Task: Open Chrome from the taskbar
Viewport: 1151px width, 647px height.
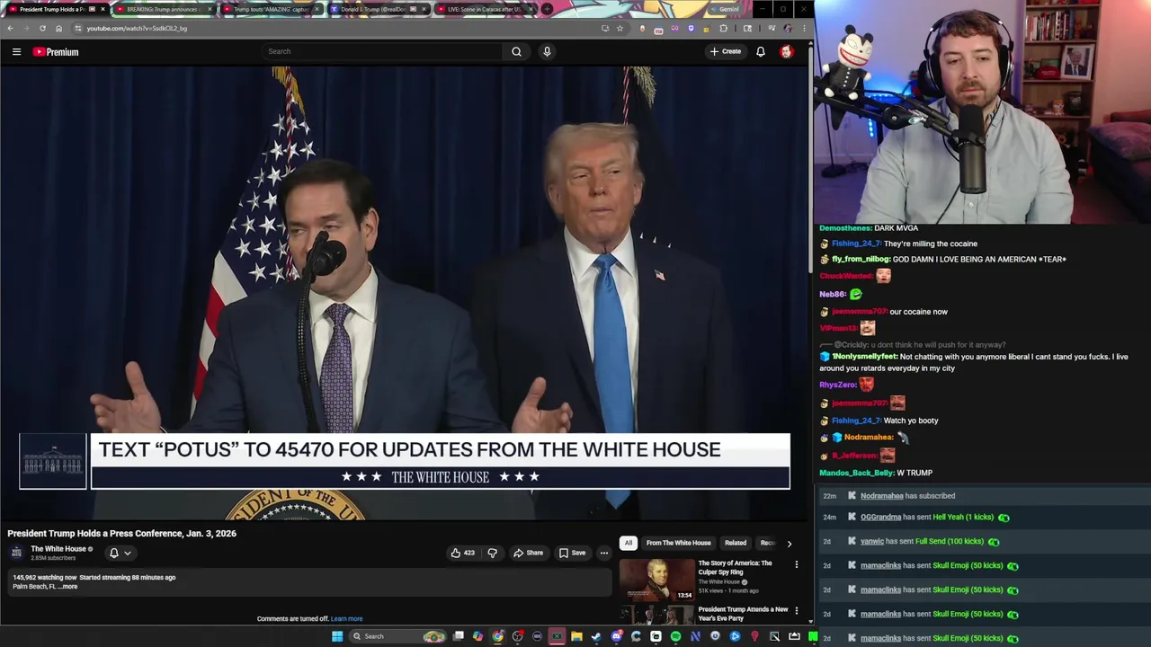Action: click(497, 636)
